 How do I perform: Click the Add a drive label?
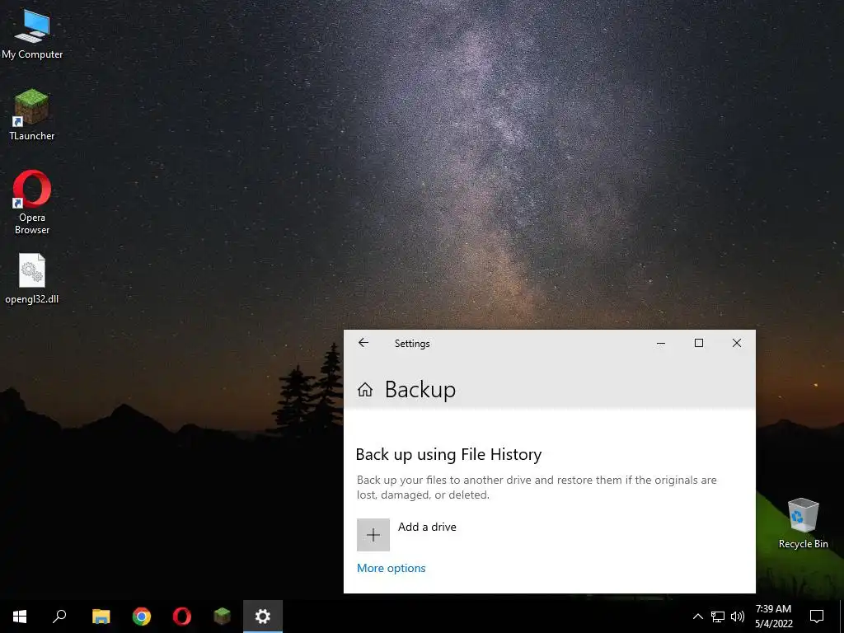(427, 527)
